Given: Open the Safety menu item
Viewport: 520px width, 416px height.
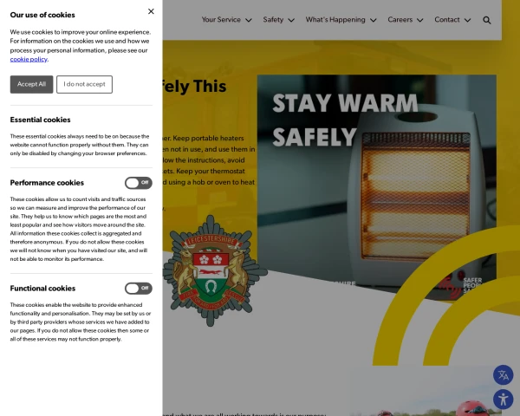Looking at the screenshot, I should (273, 20).
